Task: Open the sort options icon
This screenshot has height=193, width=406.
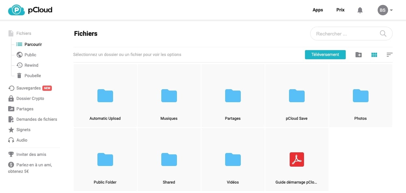Action: pos(389,55)
